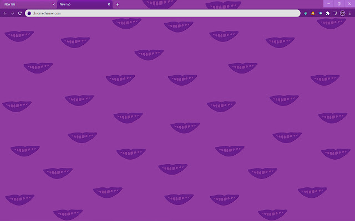Switch to the lighter inactive New Tab
Image resolution: width=355 pixels, height=221 pixels.
(28, 4)
